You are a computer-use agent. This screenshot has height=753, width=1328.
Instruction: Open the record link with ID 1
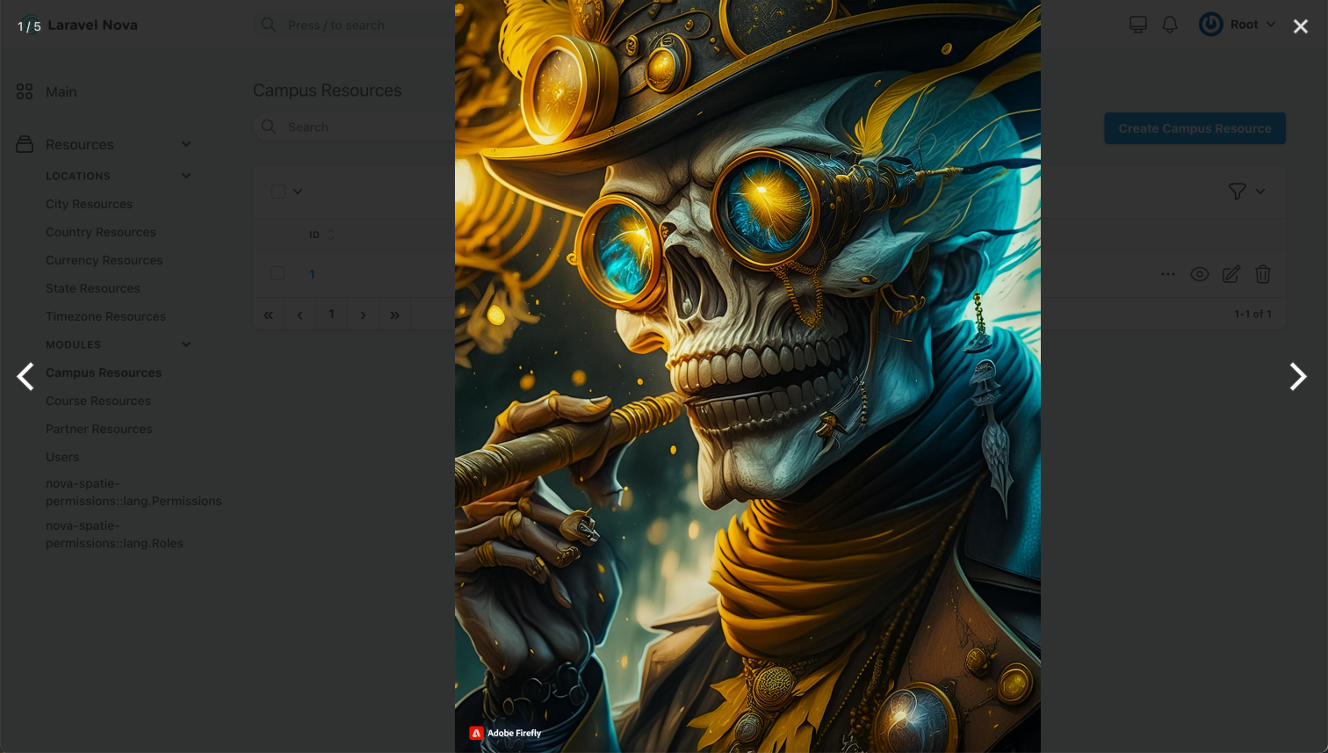point(312,274)
